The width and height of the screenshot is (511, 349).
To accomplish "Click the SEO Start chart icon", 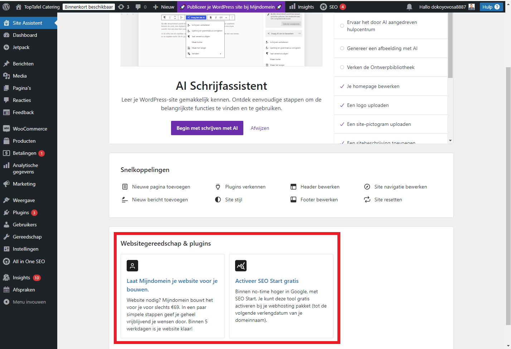I will point(241,266).
